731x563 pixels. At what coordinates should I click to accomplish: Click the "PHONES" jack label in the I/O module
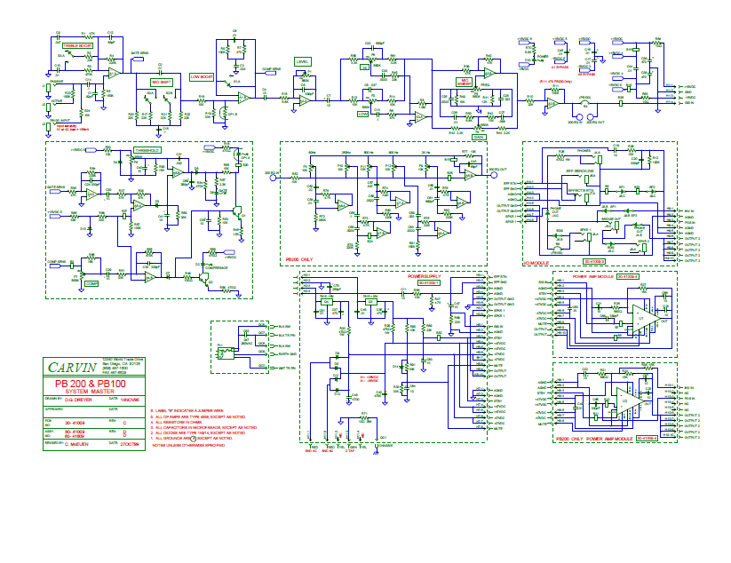pyautogui.click(x=584, y=151)
